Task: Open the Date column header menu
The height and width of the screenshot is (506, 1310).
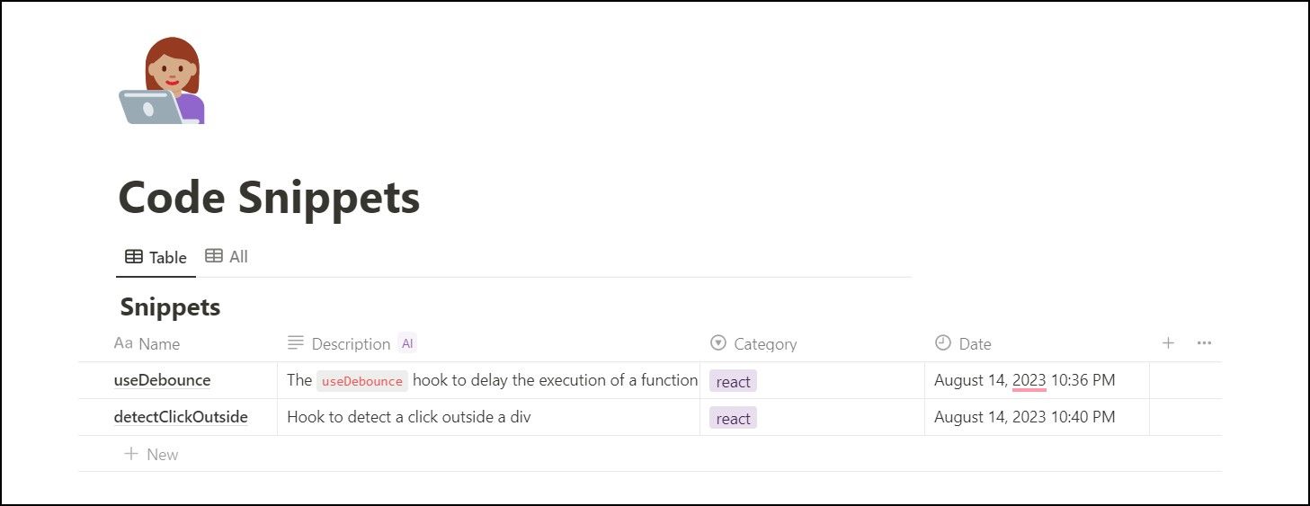Action: [x=975, y=343]
